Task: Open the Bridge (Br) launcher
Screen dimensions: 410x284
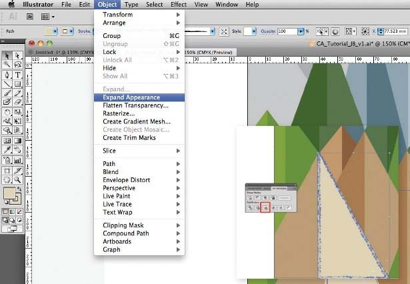Action: pyautogui.click(x=30, y=17)
